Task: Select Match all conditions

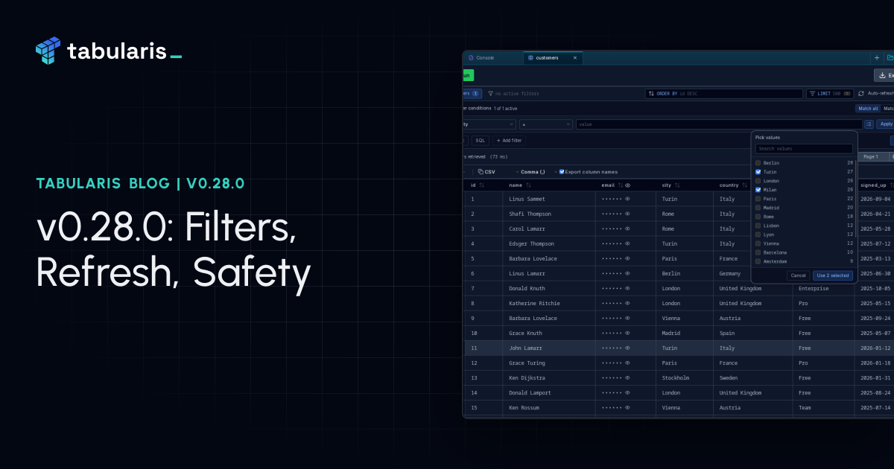Action: tap(868, 109)
